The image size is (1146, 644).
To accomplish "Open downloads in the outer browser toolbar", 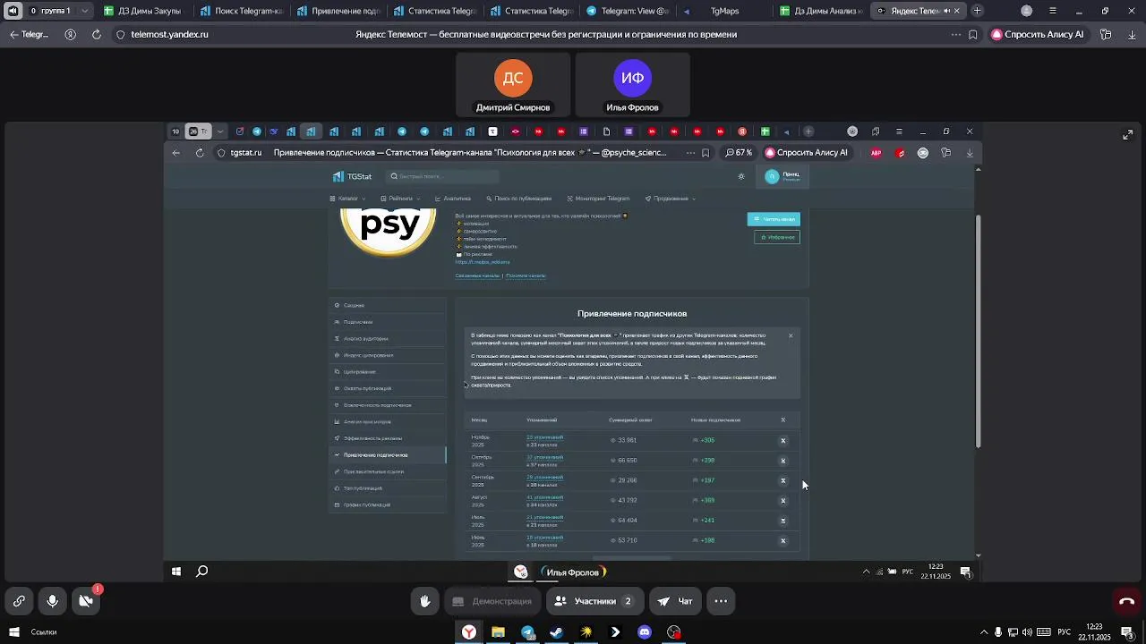I will (x=1132, y=34).
